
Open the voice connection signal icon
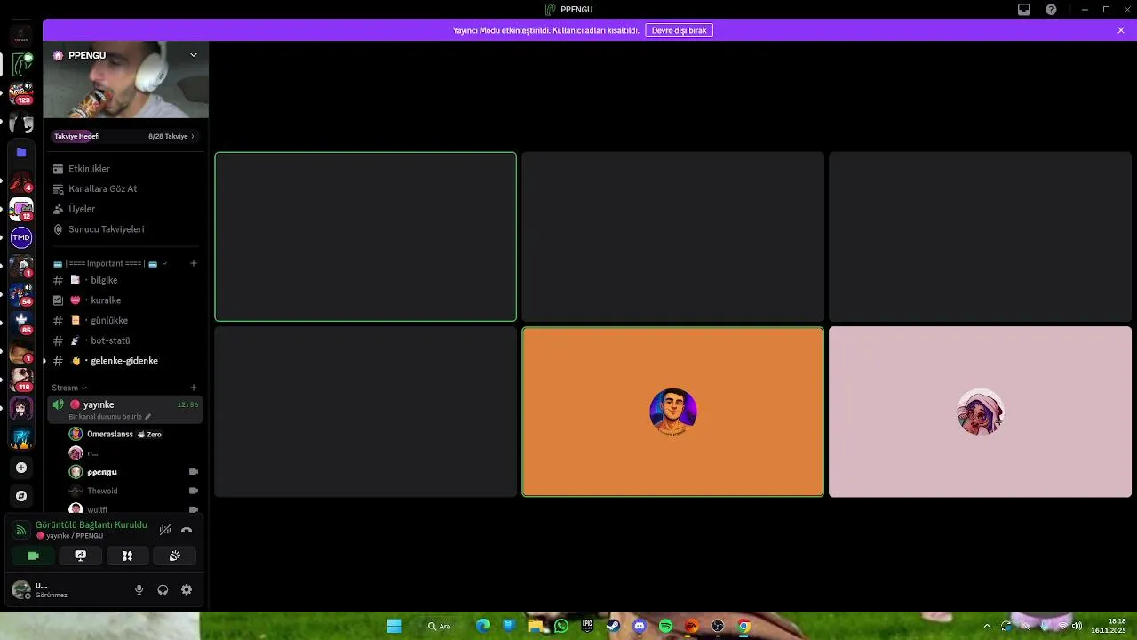click(x=21, y=530)
